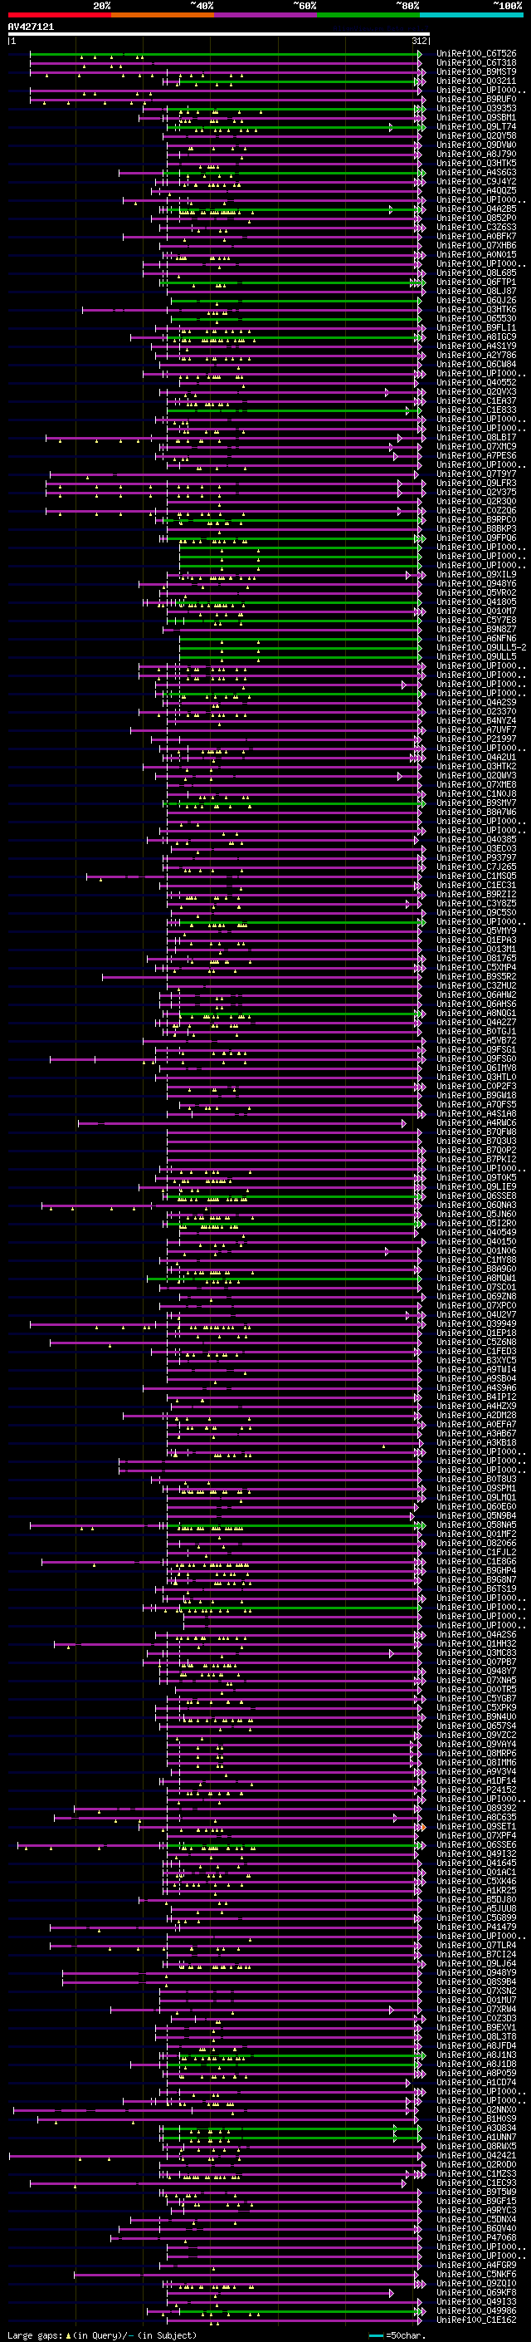Viewport: 531px width, 2342px height.
Task: Open hit UniRef100_B9MST9
Action: pos(476,73)
